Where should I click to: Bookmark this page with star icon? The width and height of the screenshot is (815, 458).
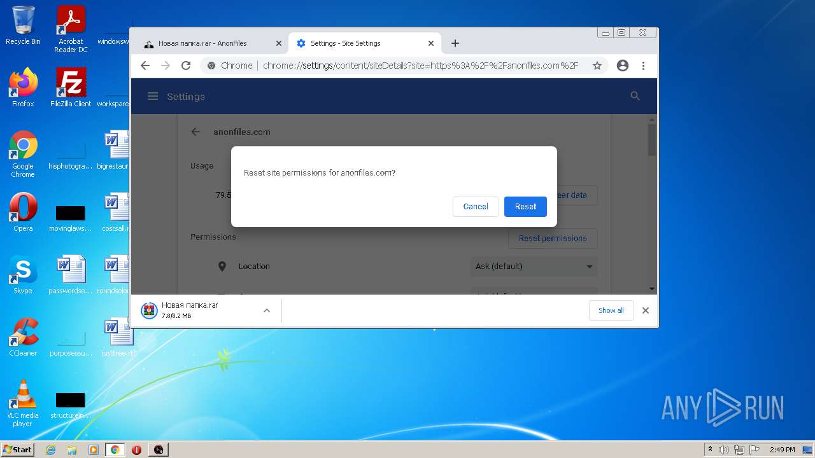click(597, 66)
